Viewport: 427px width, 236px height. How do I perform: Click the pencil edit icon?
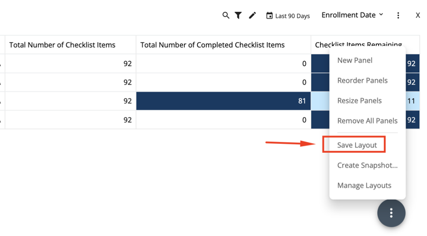pyautogui.click(x=252, y=15)
